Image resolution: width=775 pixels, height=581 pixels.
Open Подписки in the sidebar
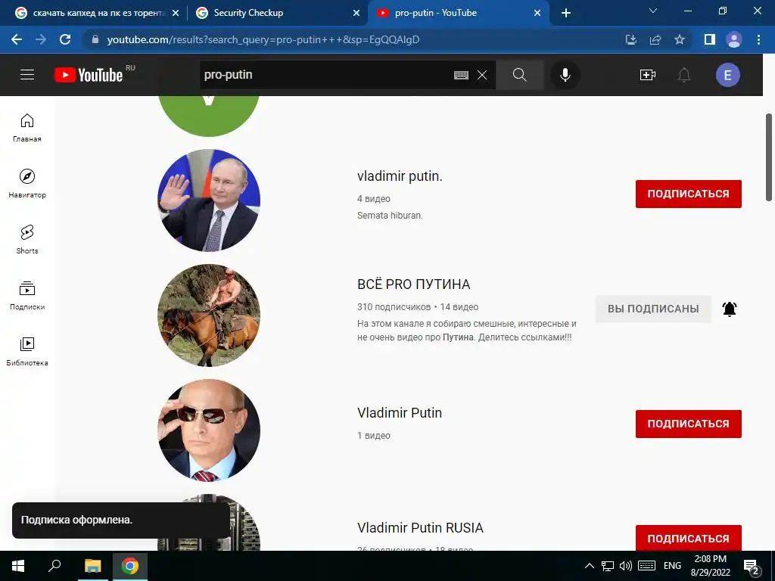click(27, 296)
